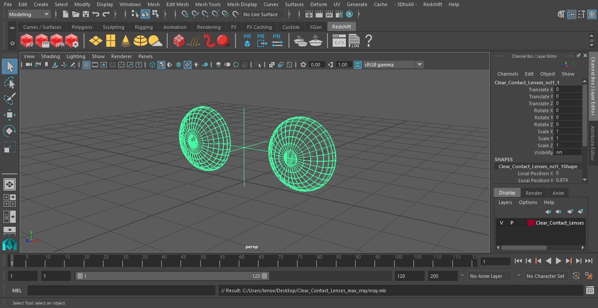The width and height of the screenshot is (598, 308).
Task: Activate the Move tool in toolbox
Action: coord(9,115)
